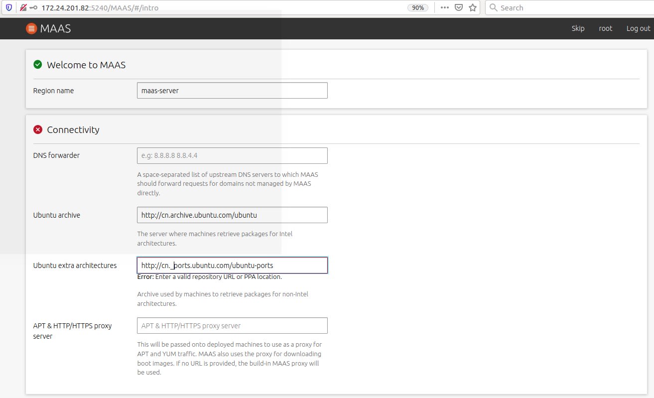Viewport: 654px width, 398px height.
Task: Click the proxy help text about APT and YUM
Action: [x=230, y=358]
